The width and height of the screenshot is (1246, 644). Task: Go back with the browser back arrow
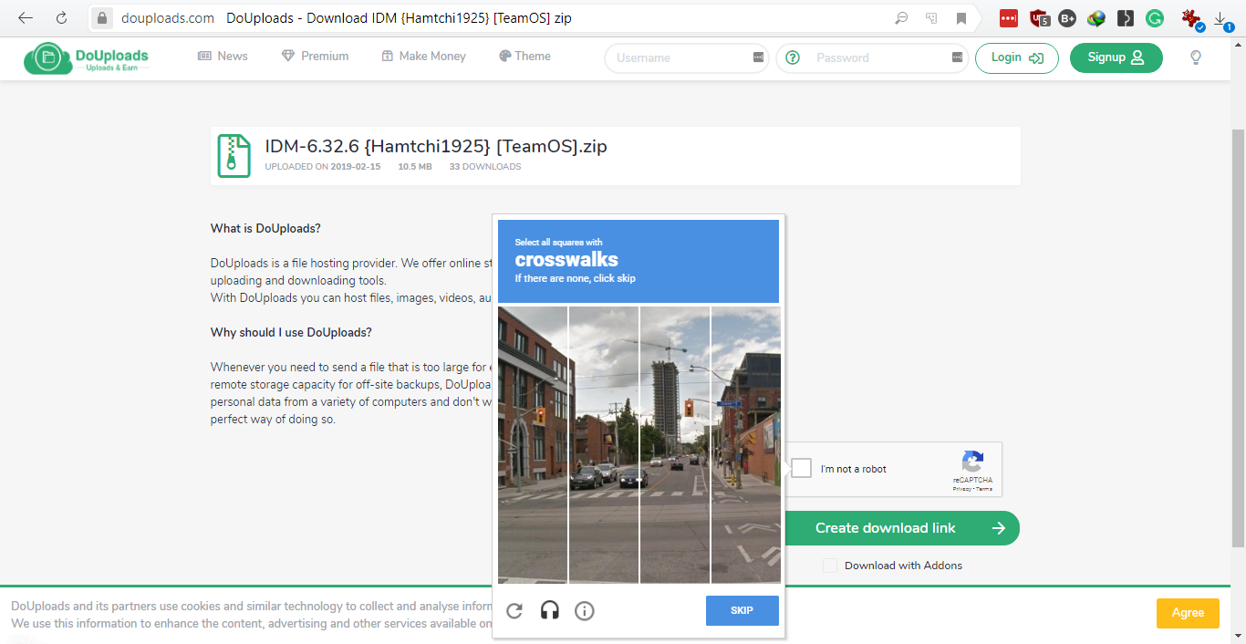tap(26, 18)
